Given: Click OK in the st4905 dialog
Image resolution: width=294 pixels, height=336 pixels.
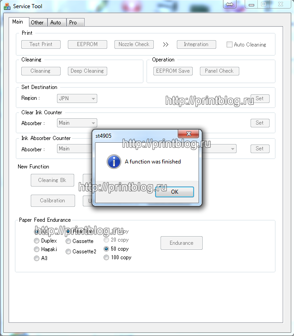Looking at the screenshot, I should click(175, 192).
